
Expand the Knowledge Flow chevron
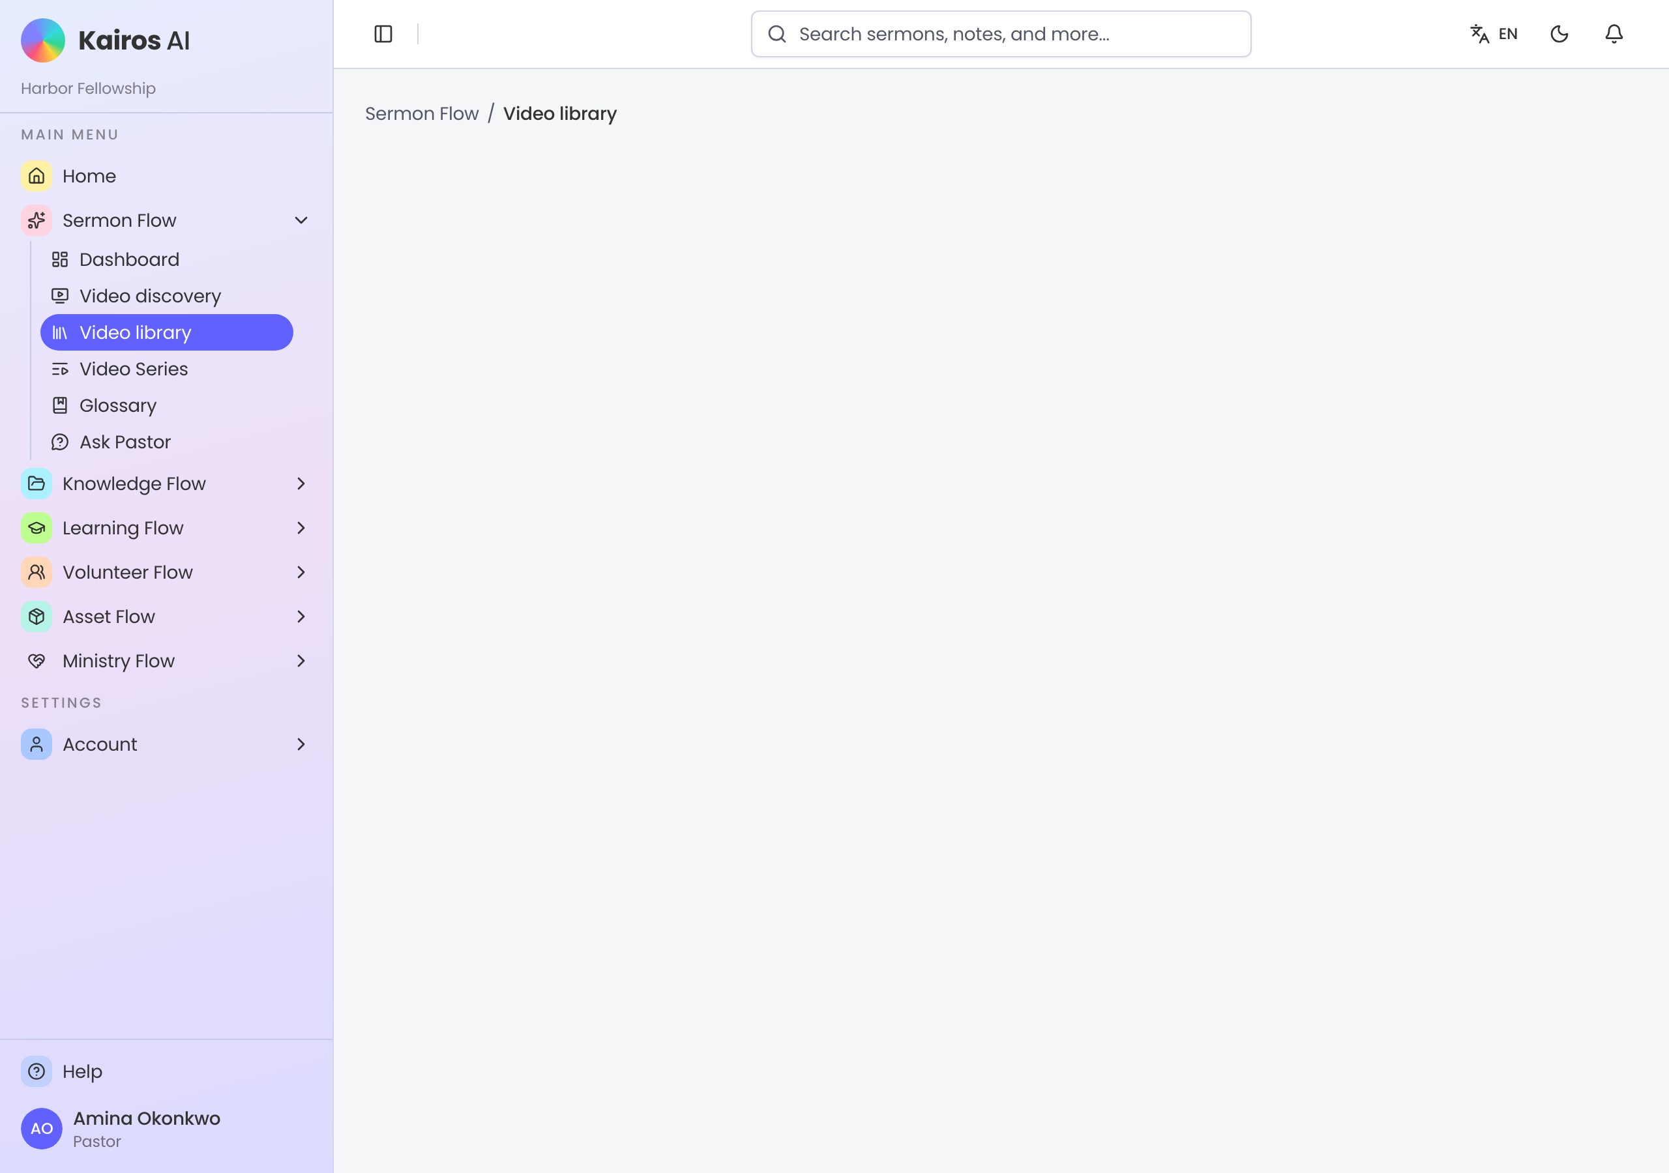tap(301, 484)
